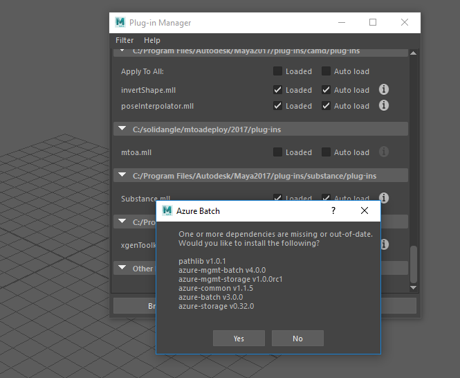The width and height of the screenshot is (460, 378).
Task: Maximize the Plug-in Manager window
Action: (373, 22)
